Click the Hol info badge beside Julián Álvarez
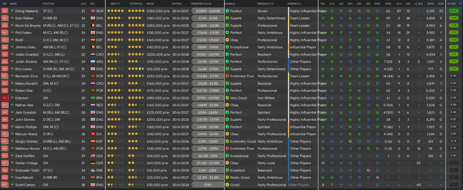 pos(5,62)
